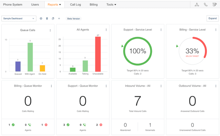This screenshot has height=136, width=220.
Task: Click the All Agents widget title
Action: pyautogui.click(x=83, y=30)
